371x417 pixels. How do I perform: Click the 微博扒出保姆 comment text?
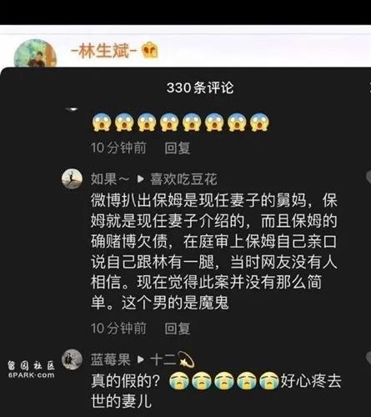tap(214, 251)
